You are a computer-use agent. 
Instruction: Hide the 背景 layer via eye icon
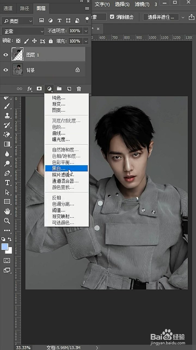coord(6,70)
